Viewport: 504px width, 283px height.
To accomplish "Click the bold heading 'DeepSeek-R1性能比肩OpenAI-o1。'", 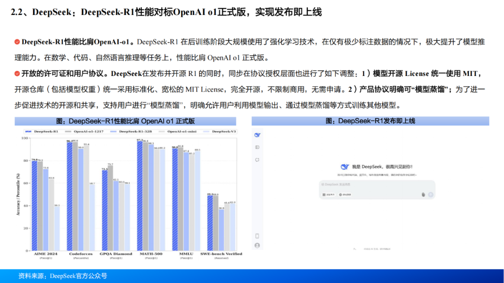I will [x=78, y=42].
